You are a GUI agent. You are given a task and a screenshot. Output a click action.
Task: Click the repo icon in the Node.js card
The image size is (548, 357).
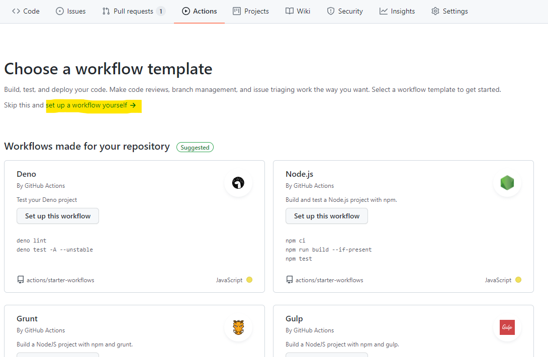pos(290,280)
